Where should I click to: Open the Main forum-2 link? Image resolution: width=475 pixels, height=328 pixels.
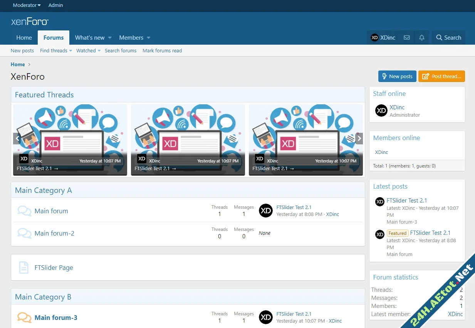point(54,233)
